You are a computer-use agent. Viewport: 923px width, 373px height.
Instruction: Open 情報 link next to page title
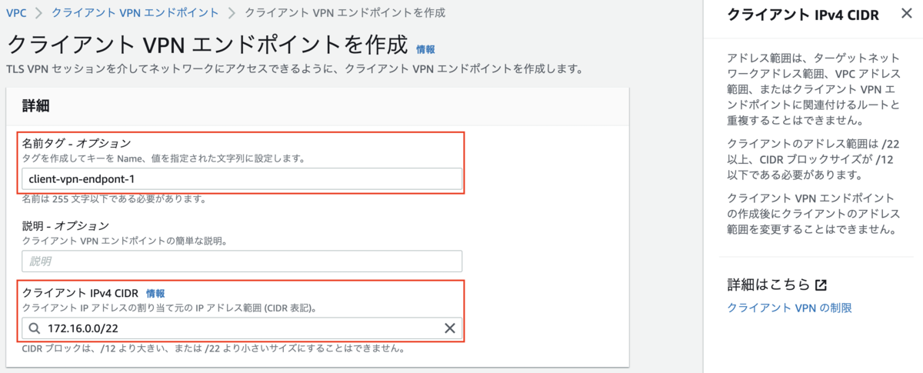pos(425,49)
